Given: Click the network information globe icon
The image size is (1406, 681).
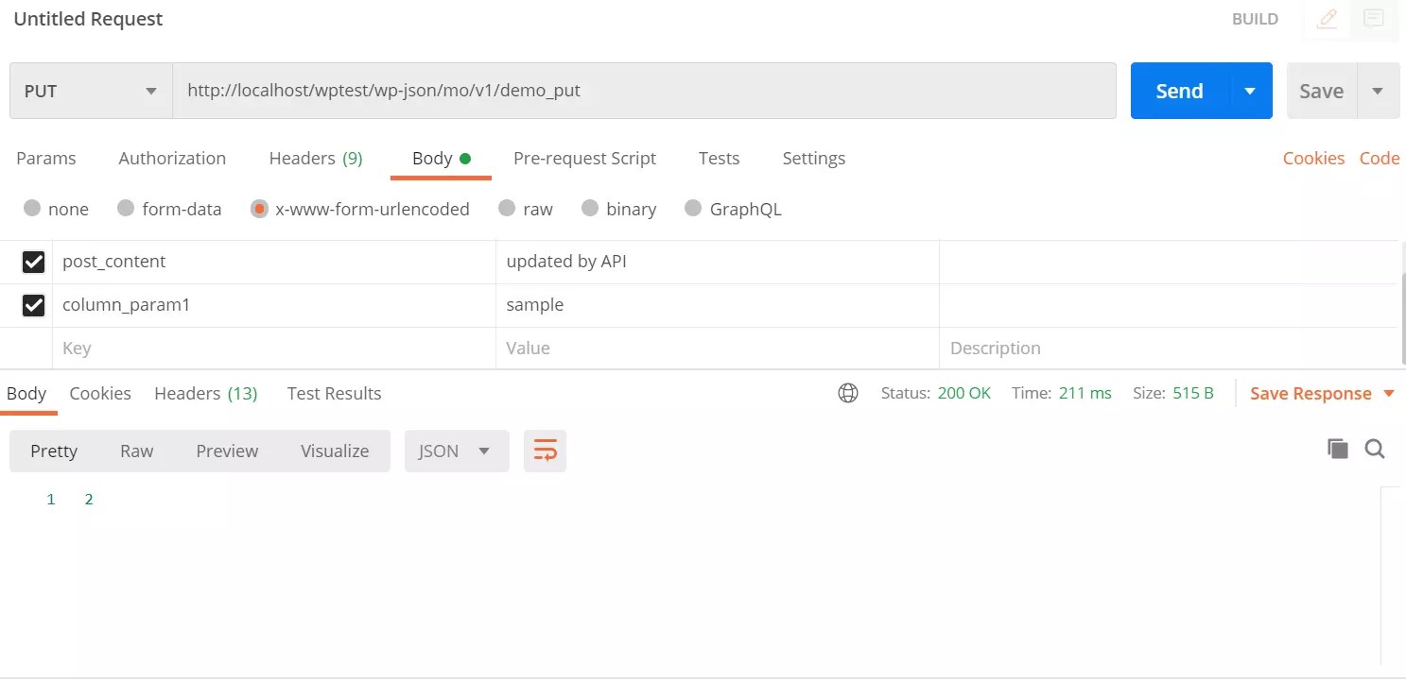Looking at the screenshot, I should pyautogui.click(x=847, y=392).
